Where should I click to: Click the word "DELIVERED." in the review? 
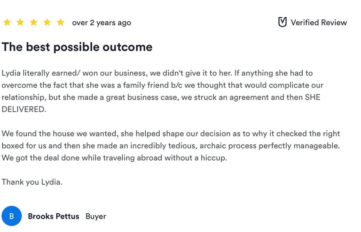(x=24, y=109)
